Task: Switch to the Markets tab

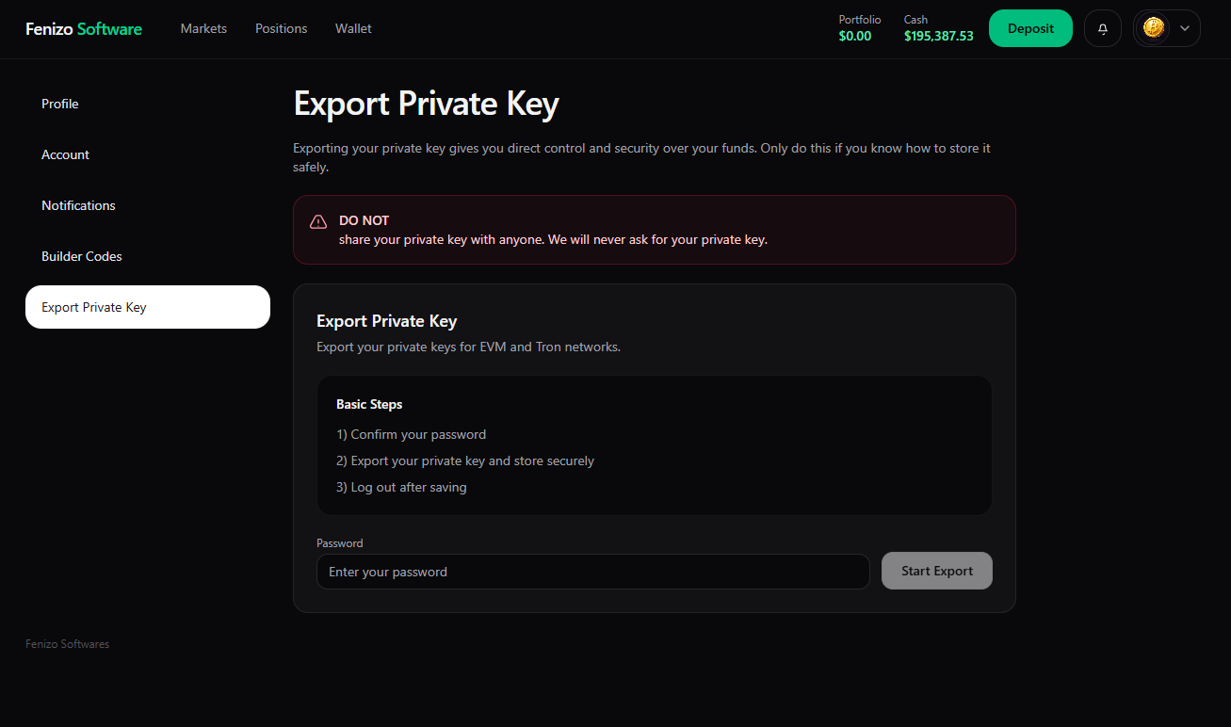Action: [x=203, y=28]
